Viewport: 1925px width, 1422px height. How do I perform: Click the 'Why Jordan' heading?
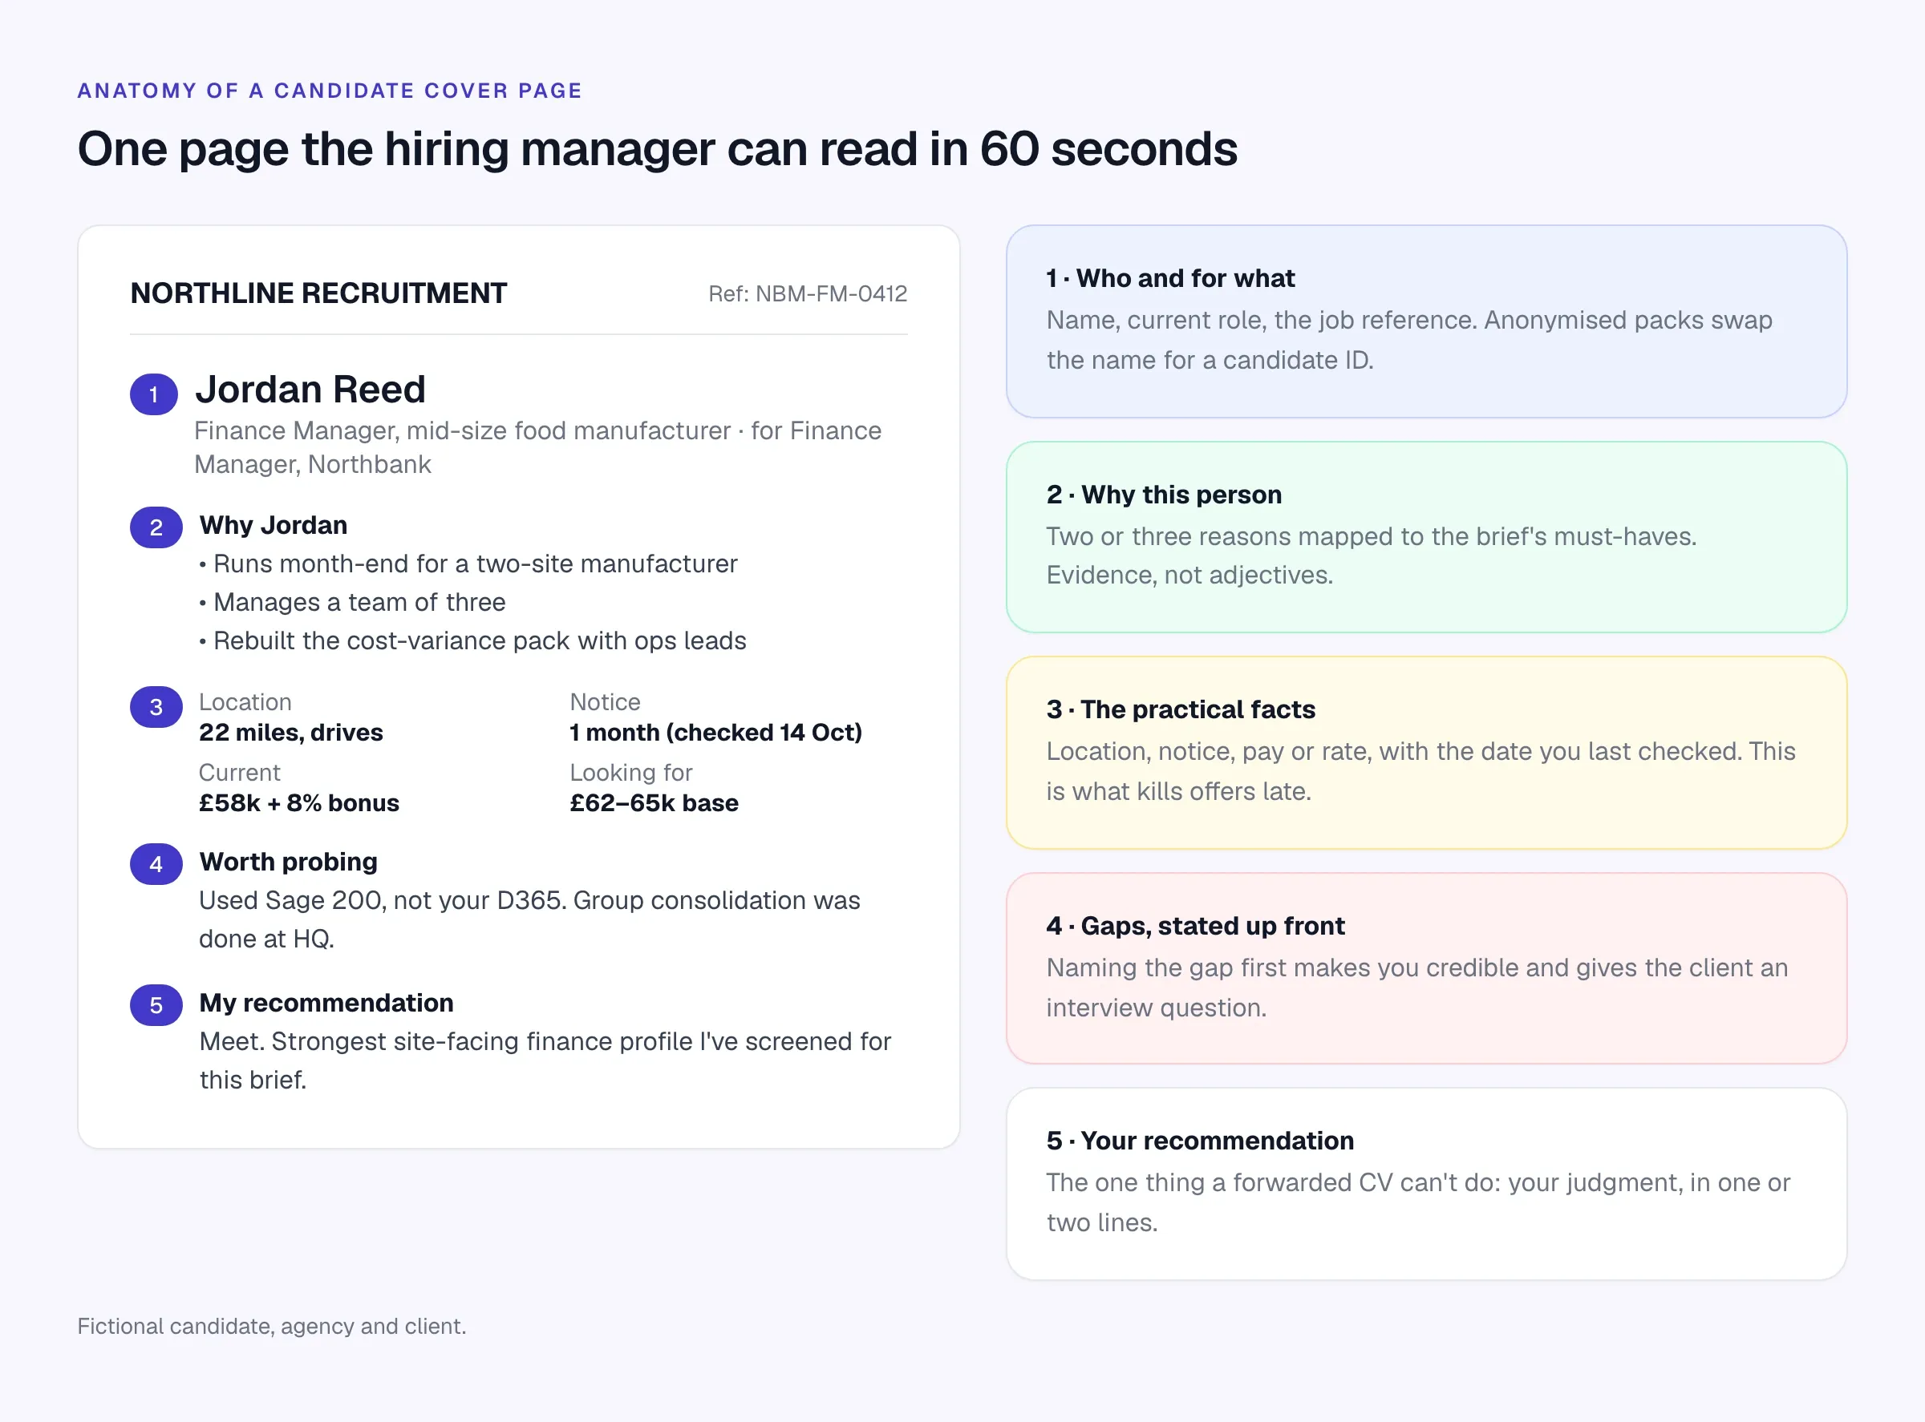click(x=273, y=525)
